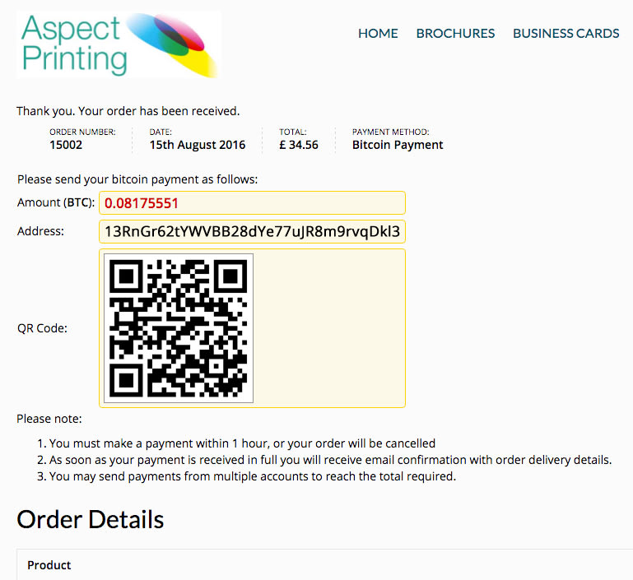This screenshot has height=580, width=633.
Task: Click the Aspect Printing logo
Action: (119, 44)
